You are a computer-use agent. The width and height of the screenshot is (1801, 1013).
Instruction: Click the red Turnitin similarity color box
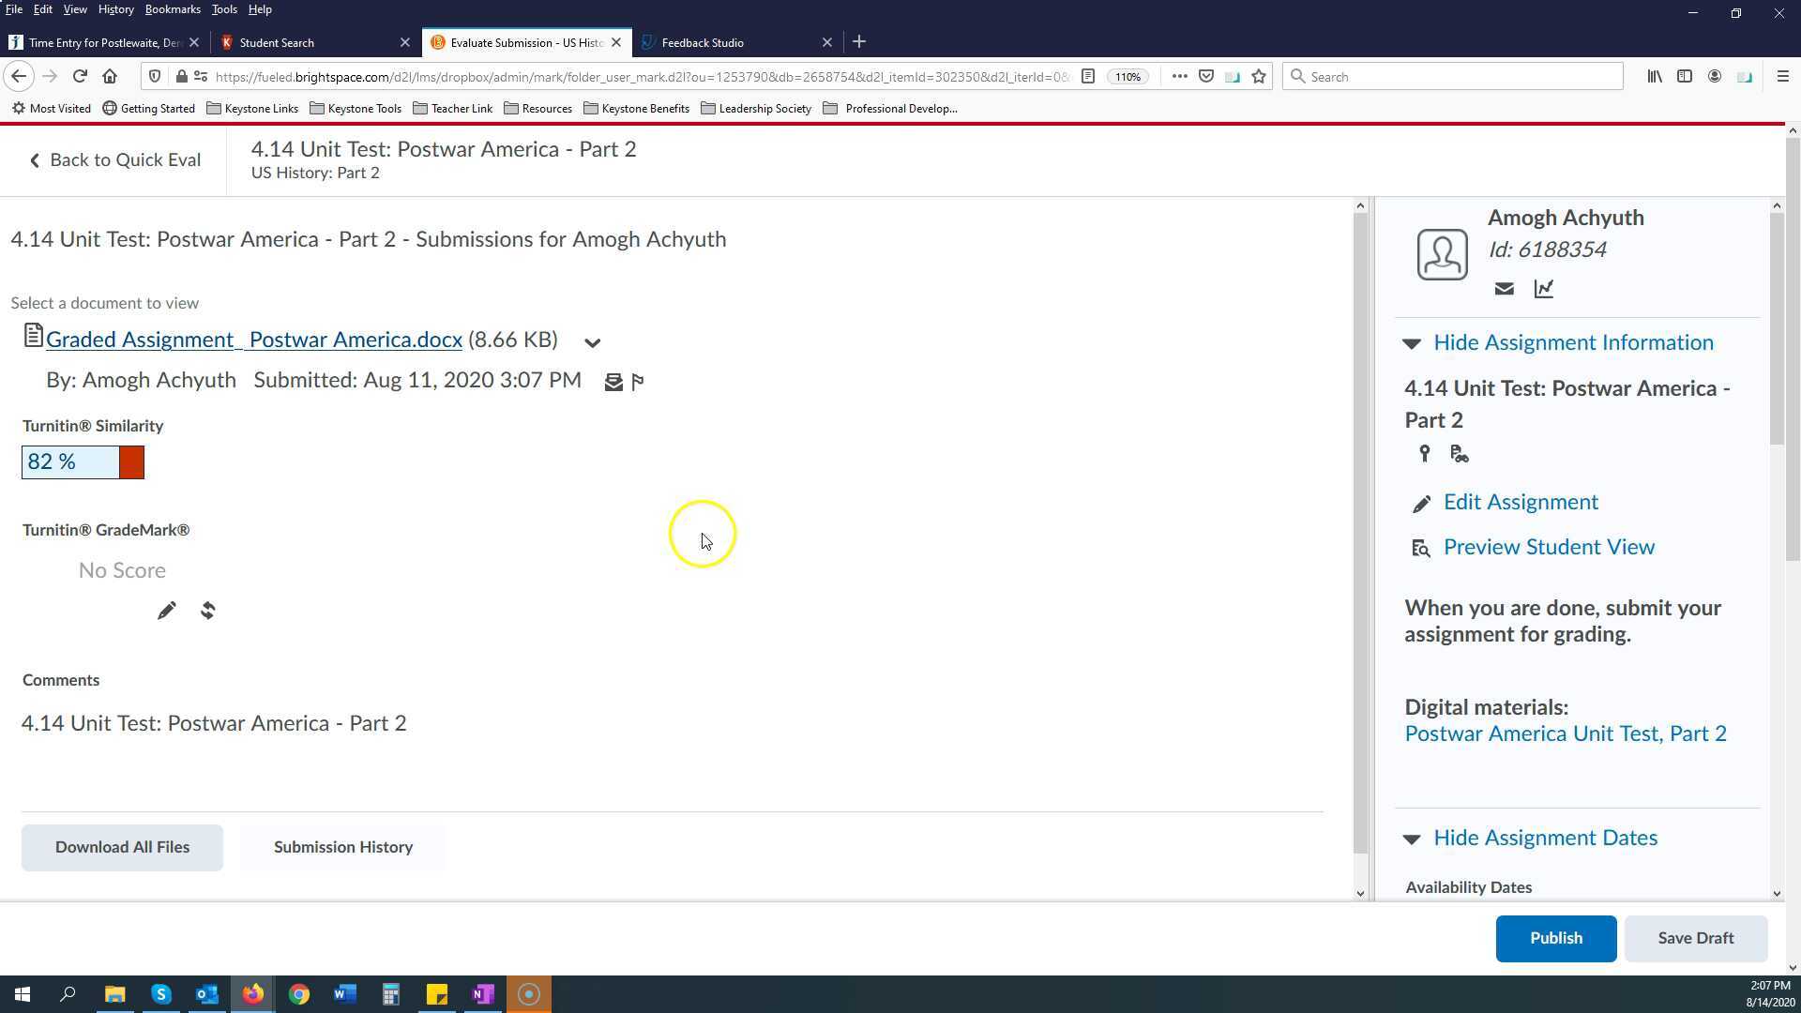(x=131, y=462)
